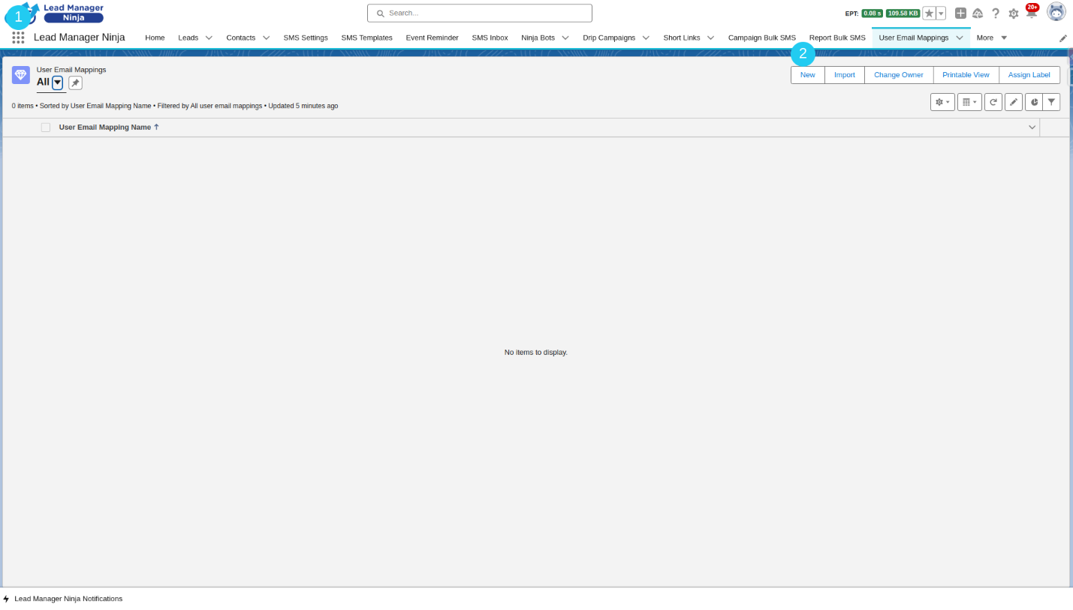Click the User Email Mappings diamond object icon

21,75
